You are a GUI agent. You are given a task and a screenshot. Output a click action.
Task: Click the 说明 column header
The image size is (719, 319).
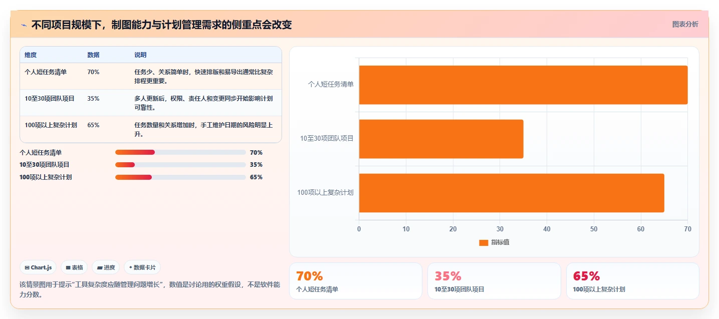pyautogui.click(x=140, y=55)
